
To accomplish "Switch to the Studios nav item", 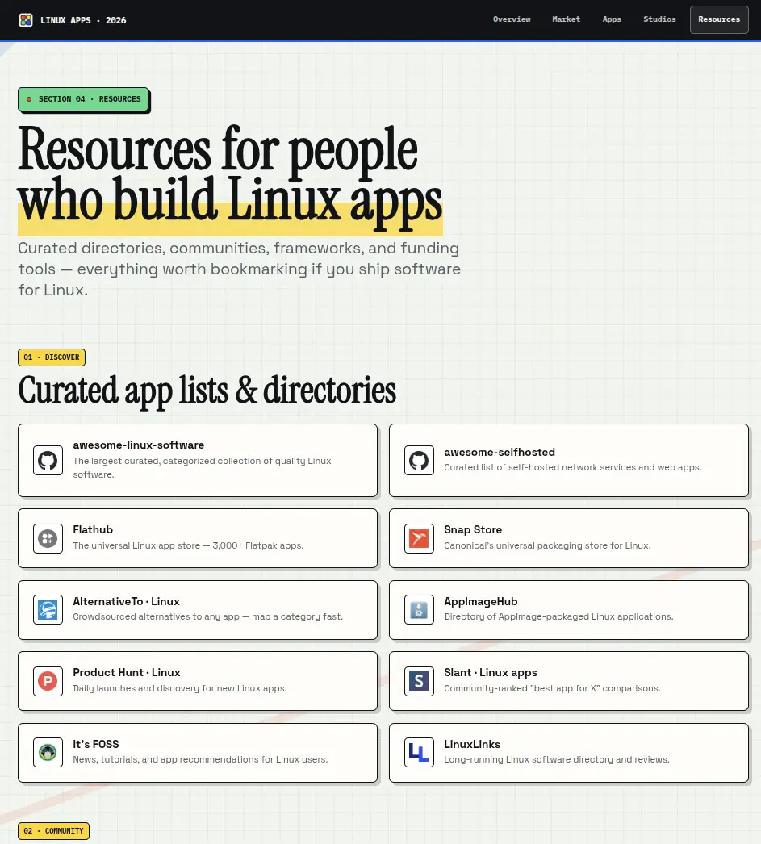I will click(x=659, y=19).
